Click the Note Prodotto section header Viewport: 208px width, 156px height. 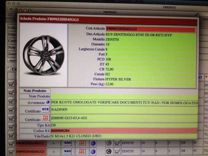[35, 91]
